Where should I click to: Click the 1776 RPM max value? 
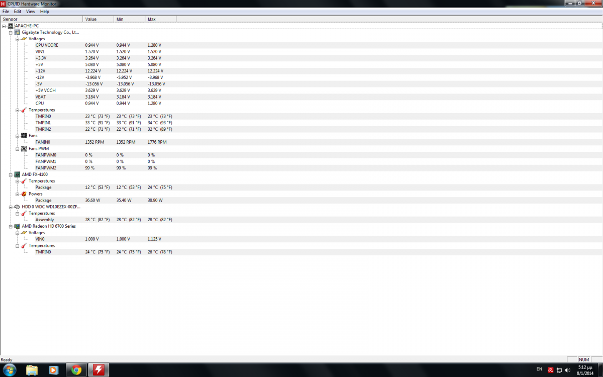click(x=157, y=142)
